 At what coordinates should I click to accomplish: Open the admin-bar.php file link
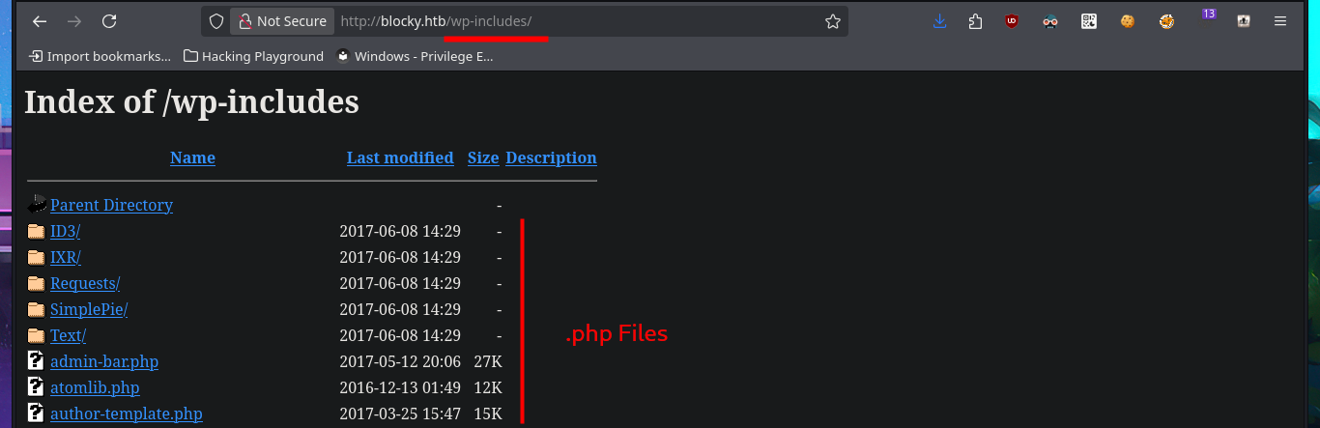[x=104, y=361]
